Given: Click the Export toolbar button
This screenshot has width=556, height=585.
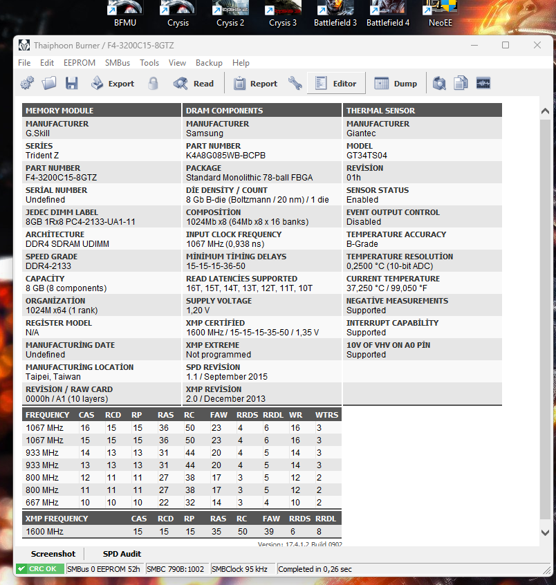Looking at the screenshot, I should click(112, 83).
